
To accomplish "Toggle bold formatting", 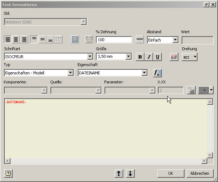I will click(x=140, y=57).
